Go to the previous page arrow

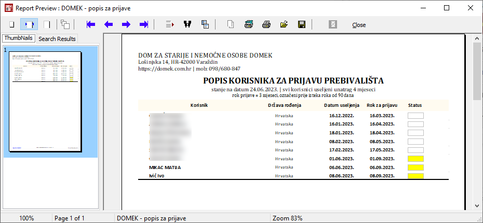(x=109, y=24)
